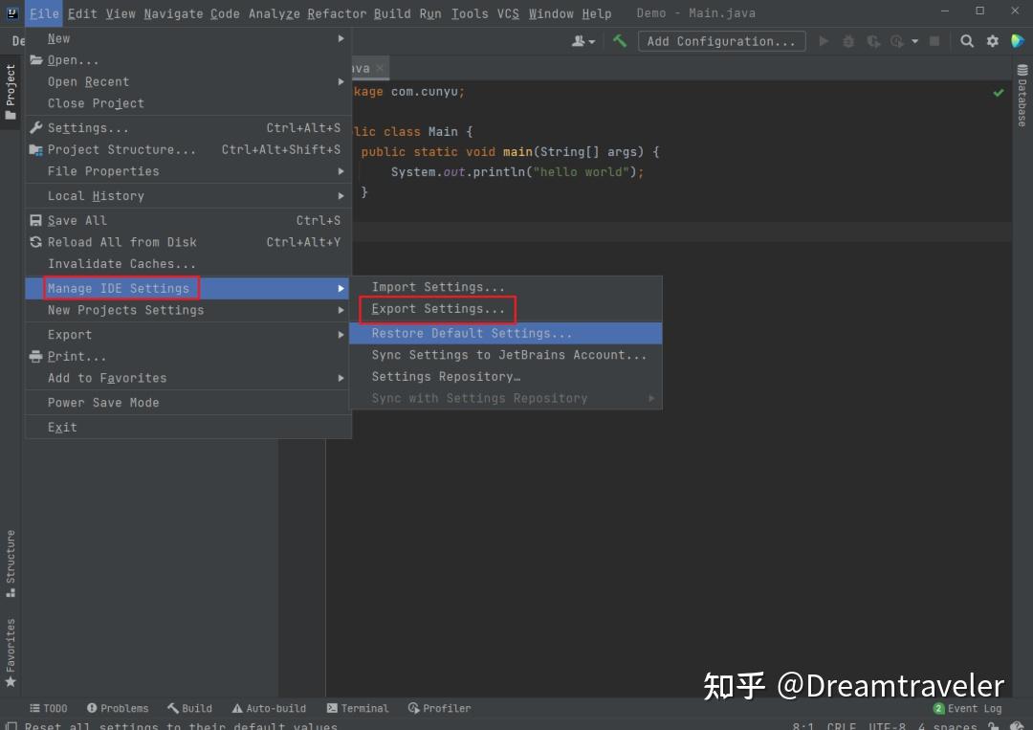Screen dimensions: 1033x730
Task: Expand the Add to Favorites submenu
Action: [187, 378]
